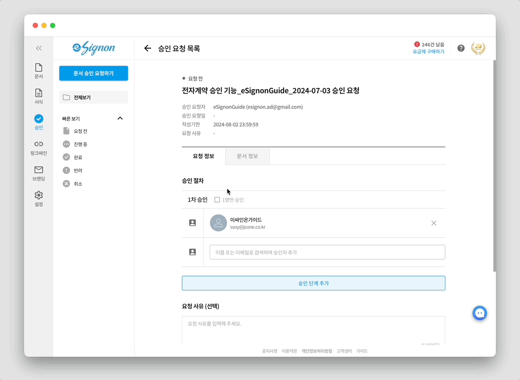Click deadline 2024-08-02 23:59:59 value
The height and width of the screenshot is (380, 520).
pos(236,125)
